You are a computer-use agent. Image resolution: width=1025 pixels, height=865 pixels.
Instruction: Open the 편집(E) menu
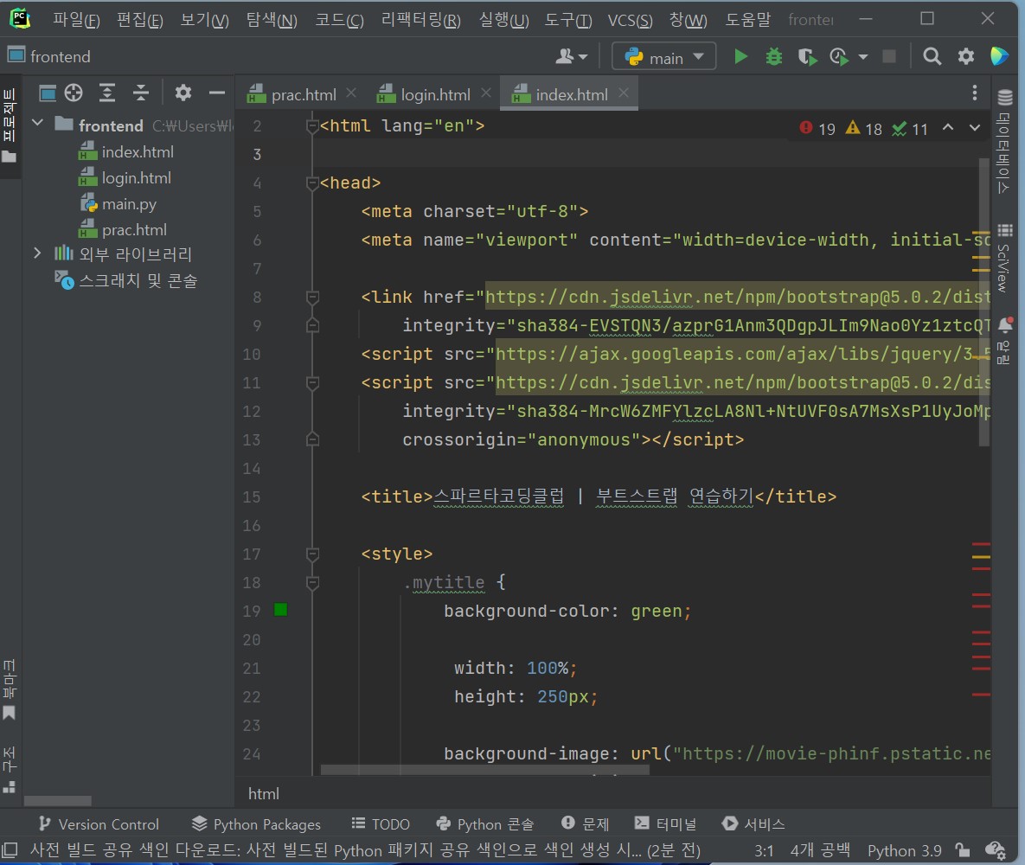click(x=140, y=20)
